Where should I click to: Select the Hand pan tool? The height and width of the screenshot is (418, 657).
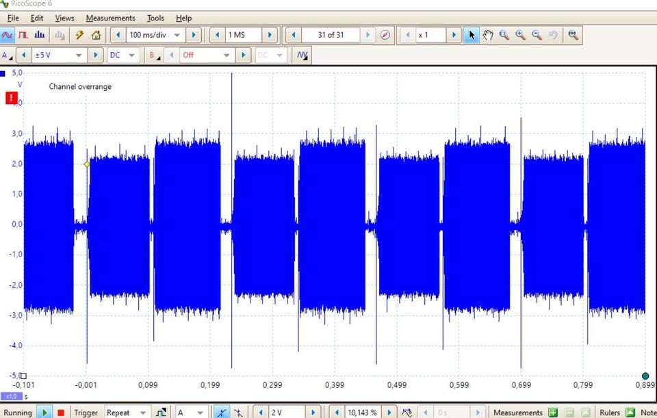pos(488,35)
